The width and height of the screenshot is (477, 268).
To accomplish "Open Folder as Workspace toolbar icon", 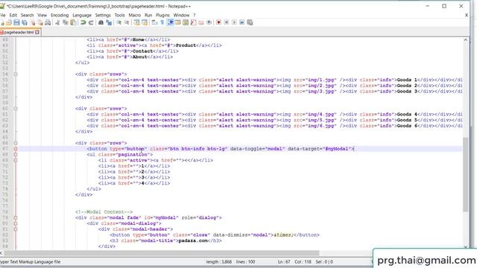I will click(x=201, y=22).
